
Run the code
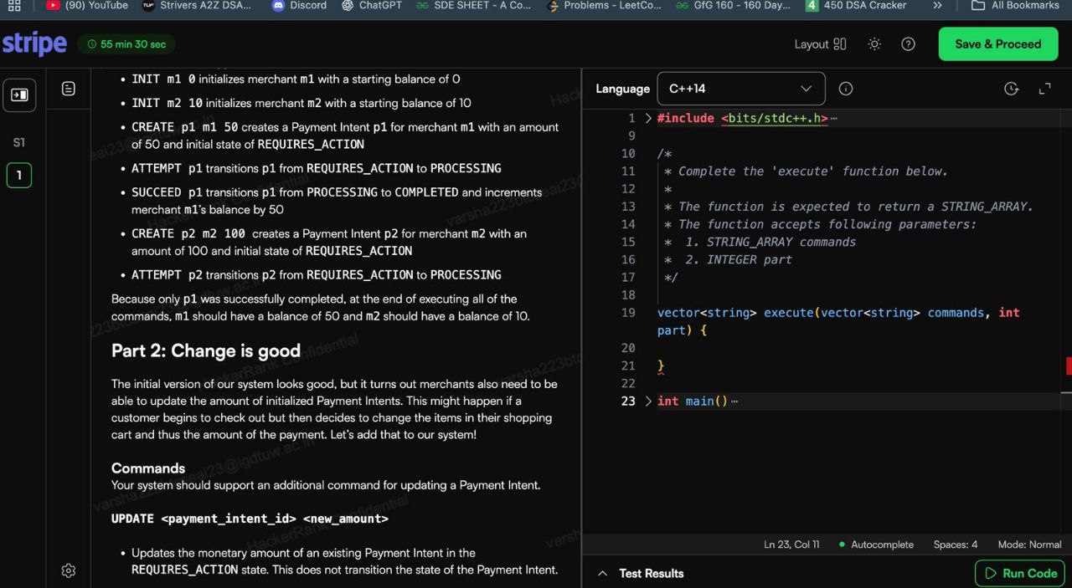pyautogui.click(x=1019, y=574)
